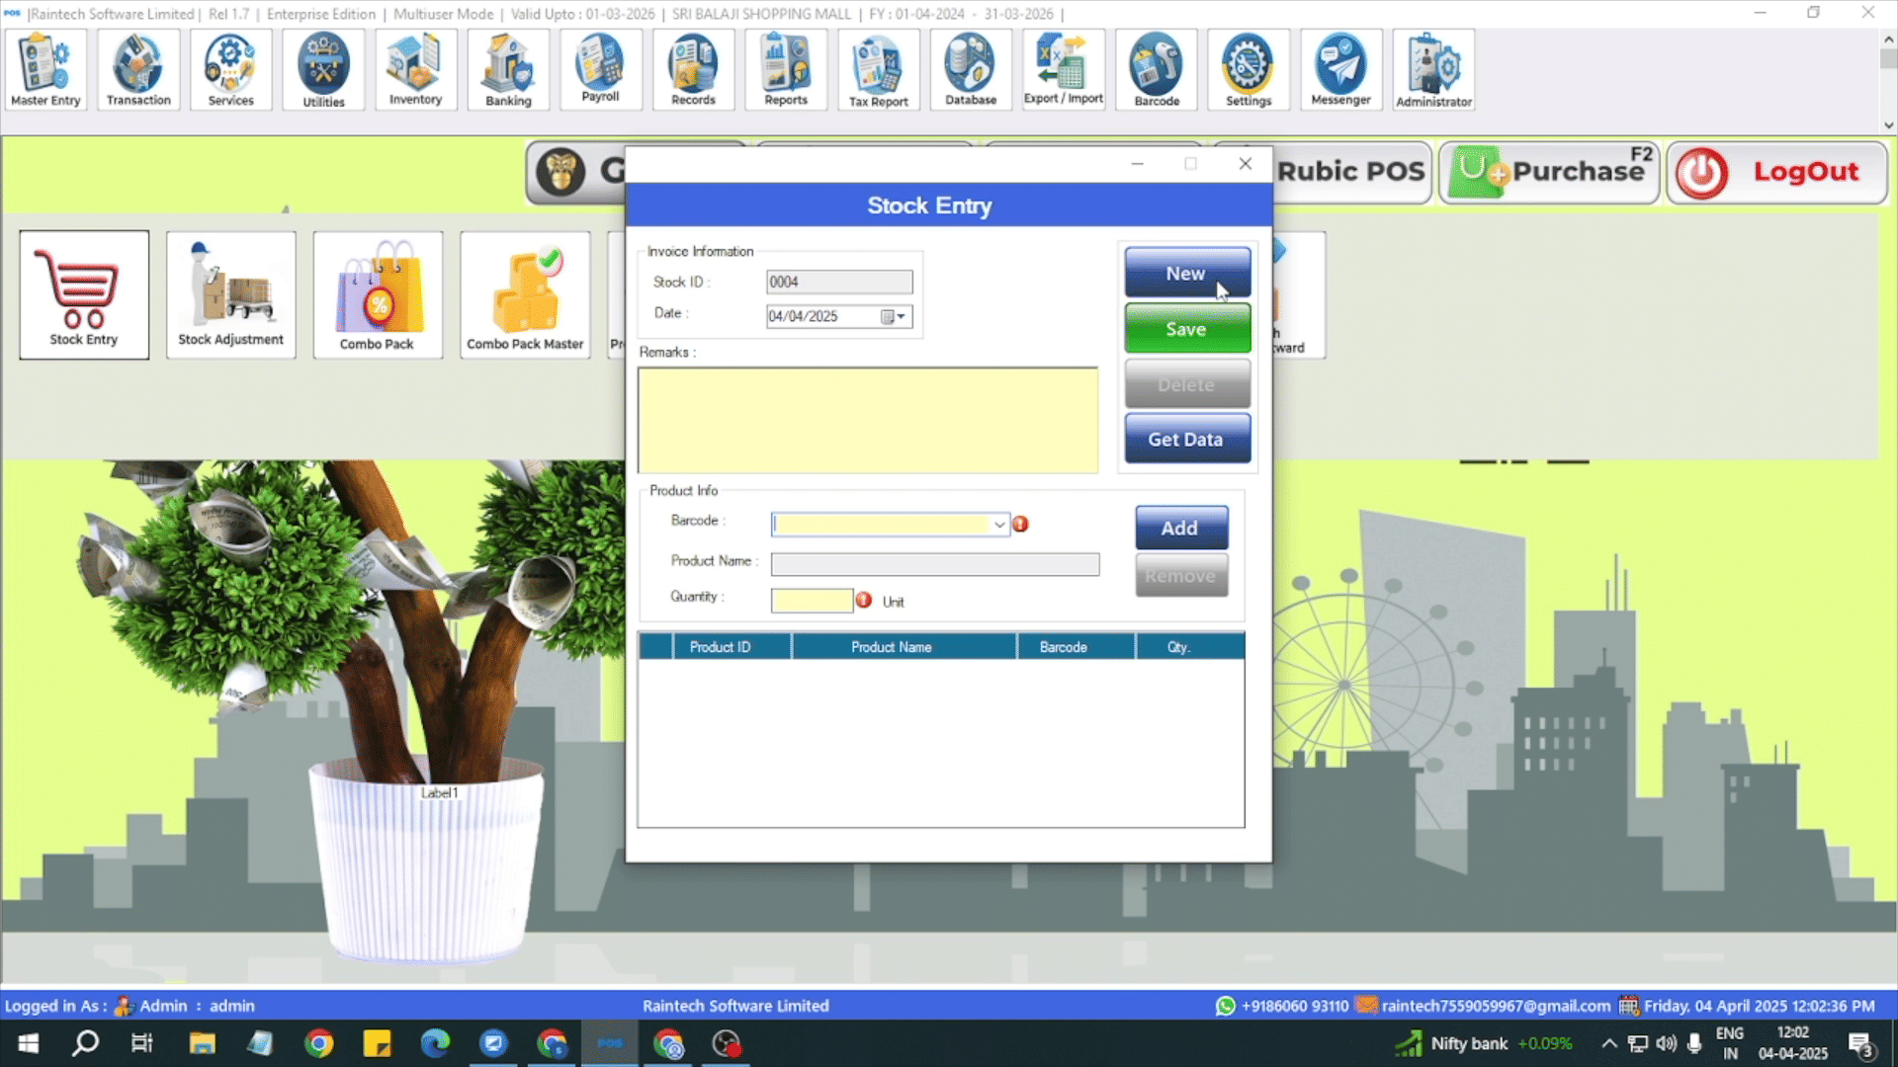Screen dimensions: 1898x1067
Task: Open the Stock Adjustment tile
Action: [230, 294]
